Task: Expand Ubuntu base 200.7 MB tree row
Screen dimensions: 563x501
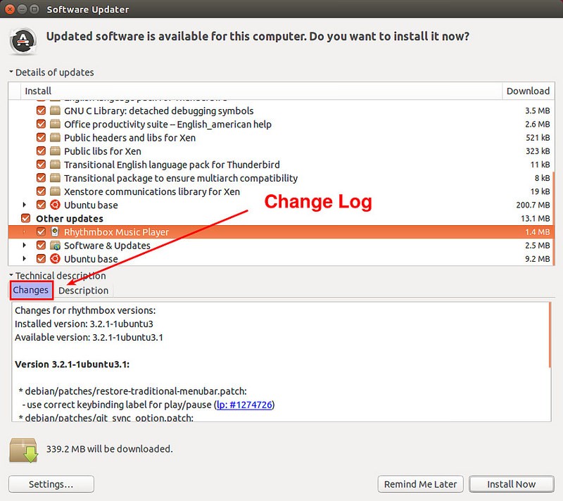Action: 24,205
